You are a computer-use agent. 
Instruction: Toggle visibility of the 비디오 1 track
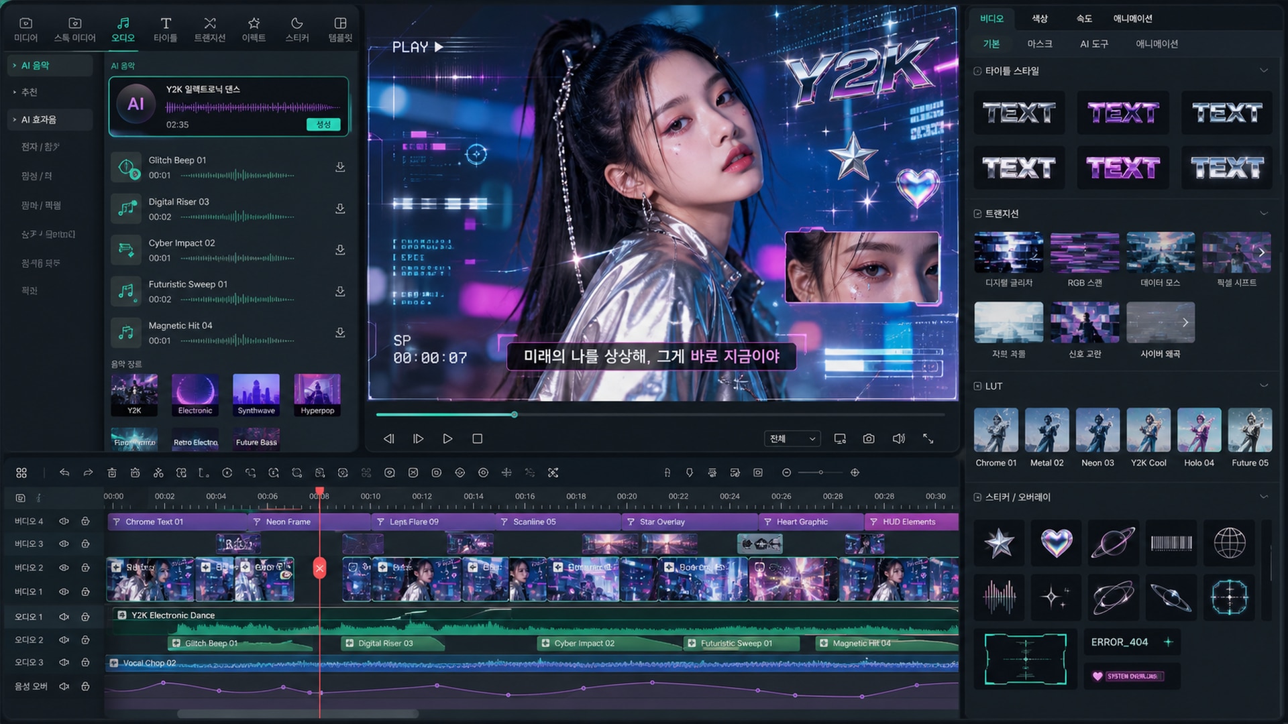pyautogui.click(x=64, y=592)
